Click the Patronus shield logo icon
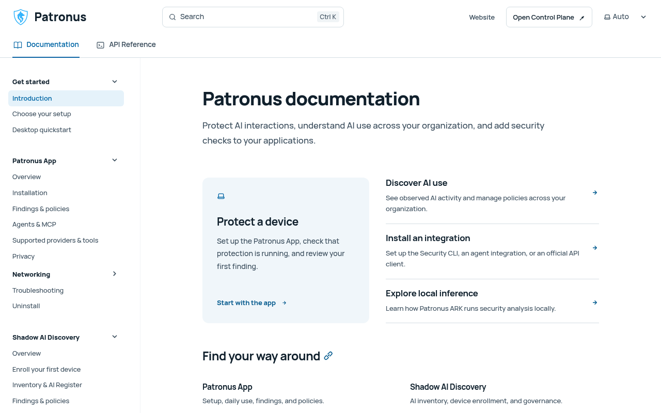Screen dimensions: 661x413 point(21,17)
